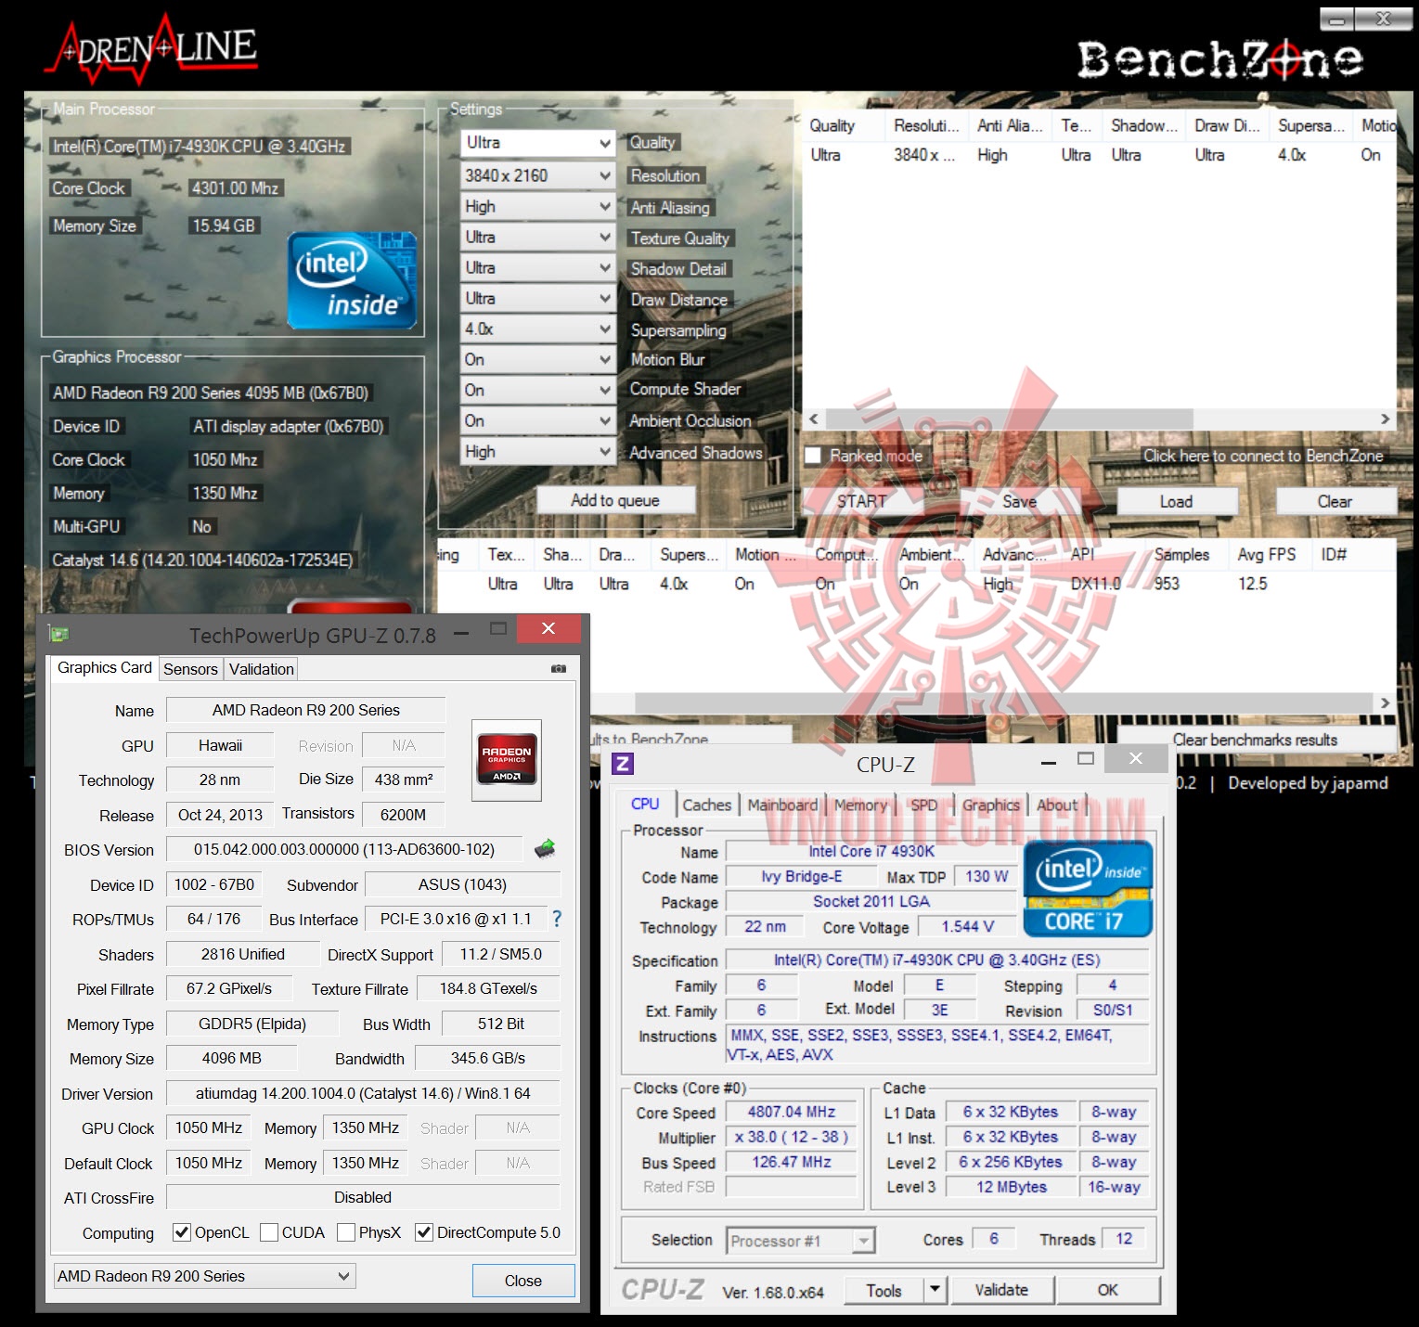Image resolution: width=1419 pixels, height=1327 pixels.
Task: Open the Supersampling dropdown
Action: (x=538, y=329)
